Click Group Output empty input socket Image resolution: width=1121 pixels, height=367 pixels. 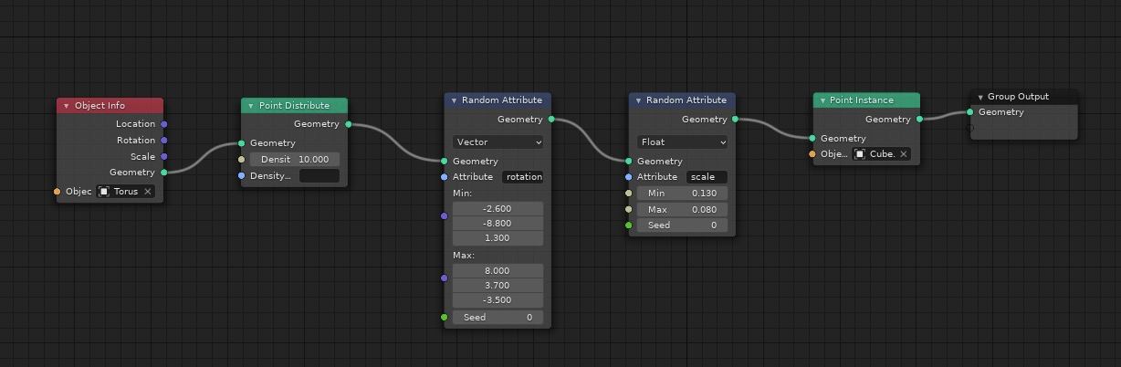coord(970,129)
